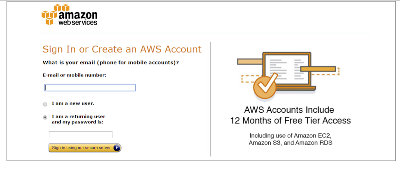Select the 'I am a returning user' radio button
Screen dimensions: 400x175
pos(45,117)
